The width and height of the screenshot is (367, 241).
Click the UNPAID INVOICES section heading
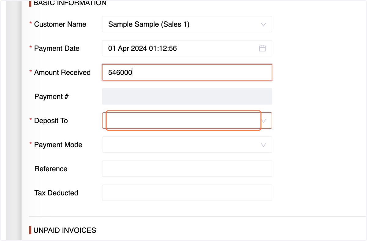[65, 230]
